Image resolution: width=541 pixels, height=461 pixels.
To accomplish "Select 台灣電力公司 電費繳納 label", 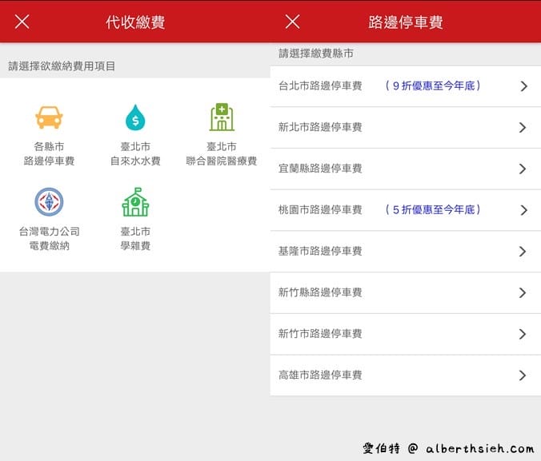I will [49, 238].
